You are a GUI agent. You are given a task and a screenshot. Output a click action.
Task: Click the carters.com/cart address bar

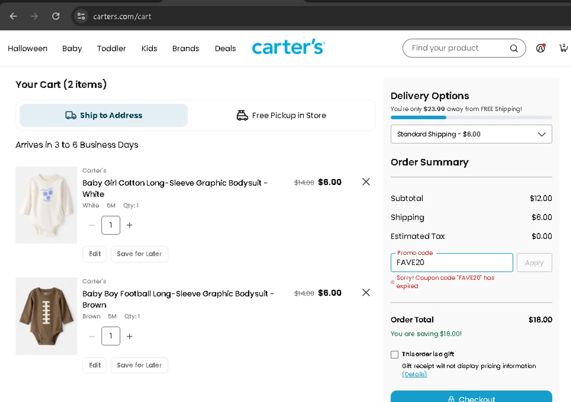tap(122, 16)
